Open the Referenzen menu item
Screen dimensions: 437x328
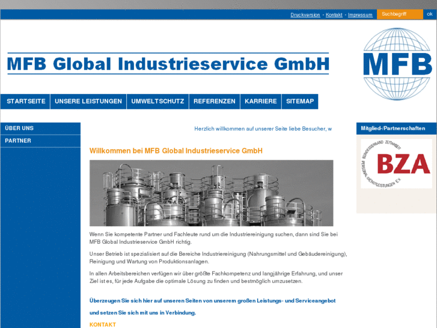click(x=215, y=101)
